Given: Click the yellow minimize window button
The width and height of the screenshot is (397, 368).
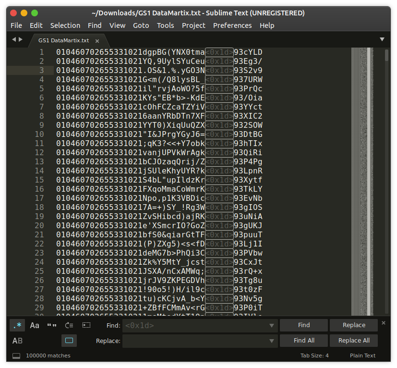Looking at the screenshot, I should click(24, 13).
